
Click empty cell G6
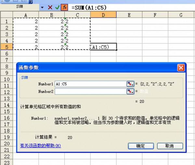[181, 53]
